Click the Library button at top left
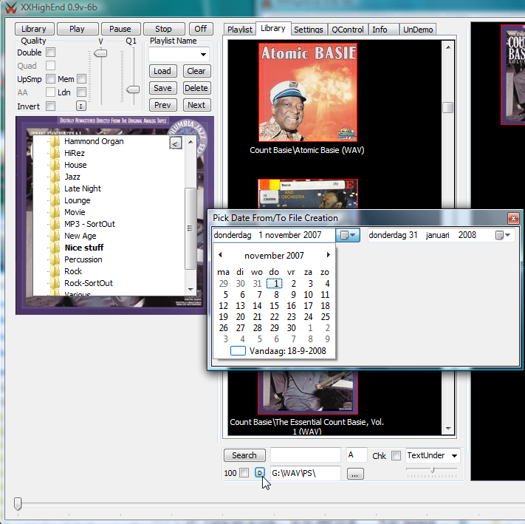The height and width of the screenshot is (524, 525). (x=34, y=29)
